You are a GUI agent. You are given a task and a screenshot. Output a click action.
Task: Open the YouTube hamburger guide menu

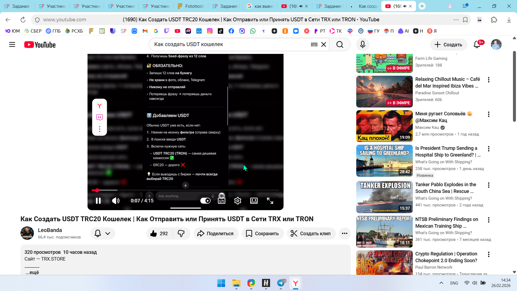pyautogui.click(x=12, y=44)
